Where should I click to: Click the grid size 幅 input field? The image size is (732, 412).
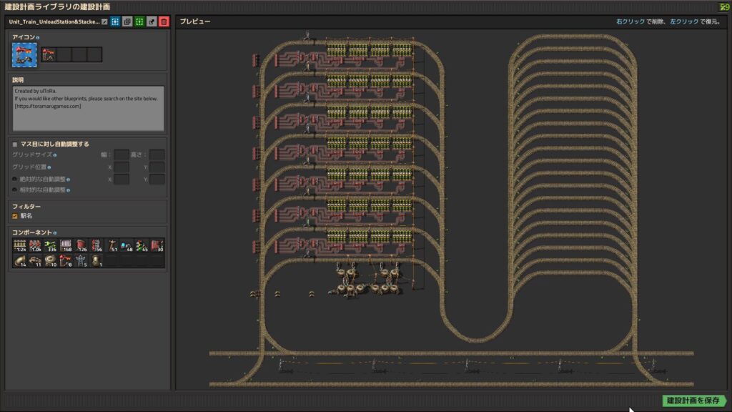[x=122, y=154]
